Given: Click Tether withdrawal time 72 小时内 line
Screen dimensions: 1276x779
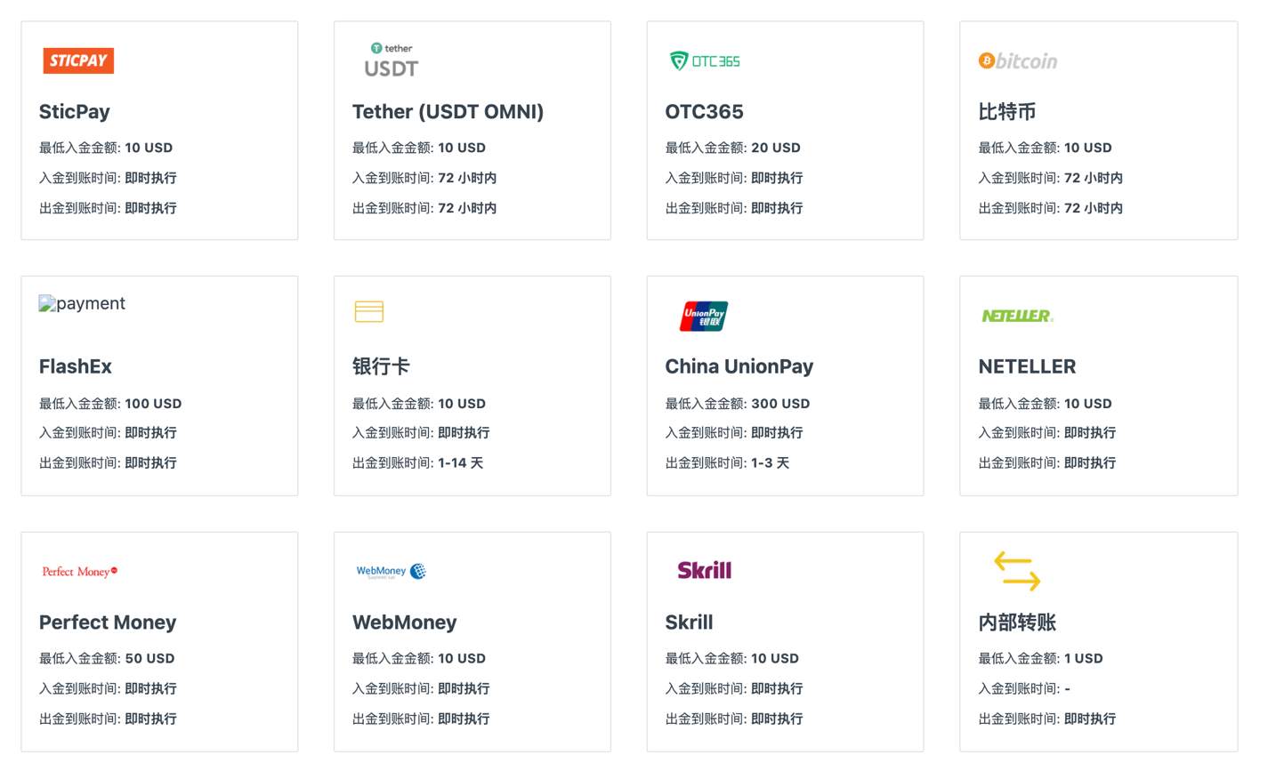Looking at the screenshot, I should pos(424,208).
